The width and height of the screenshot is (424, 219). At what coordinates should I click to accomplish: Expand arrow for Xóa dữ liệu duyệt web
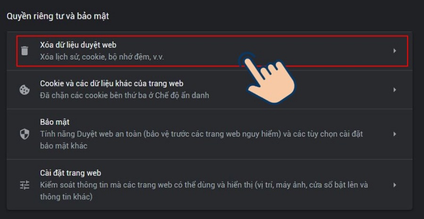(395, 50)
